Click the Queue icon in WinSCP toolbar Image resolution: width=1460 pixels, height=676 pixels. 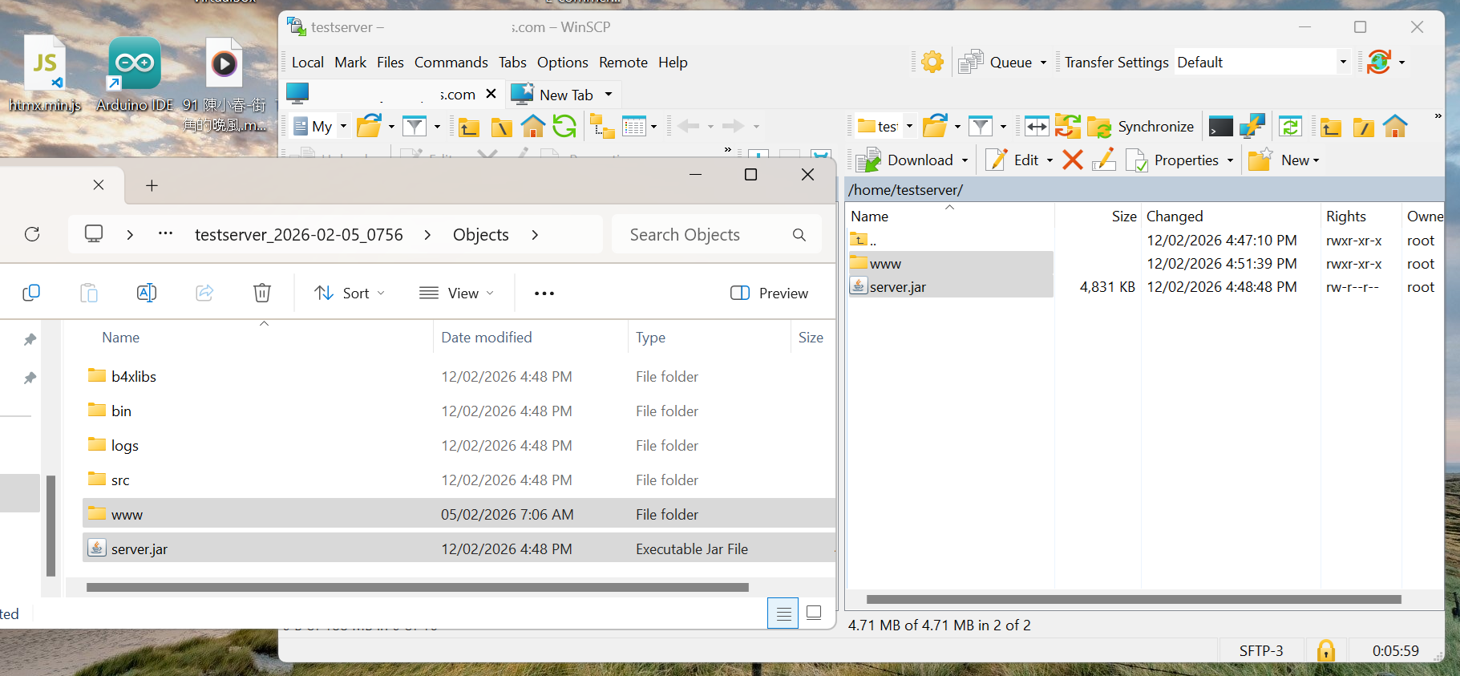point(971,62)
